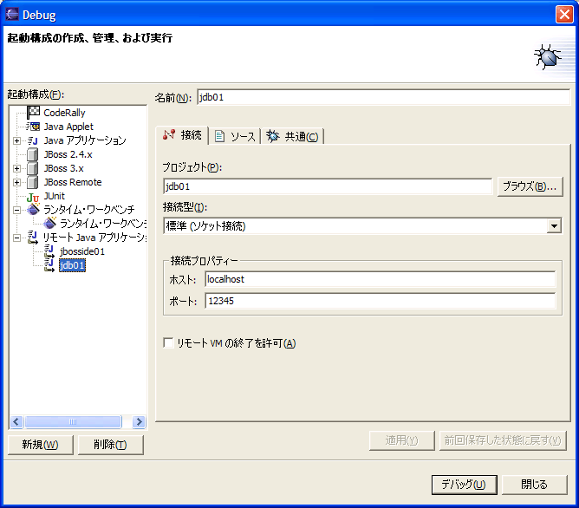
Task: Click the 削除(T) button
Action: coord(110,445)
